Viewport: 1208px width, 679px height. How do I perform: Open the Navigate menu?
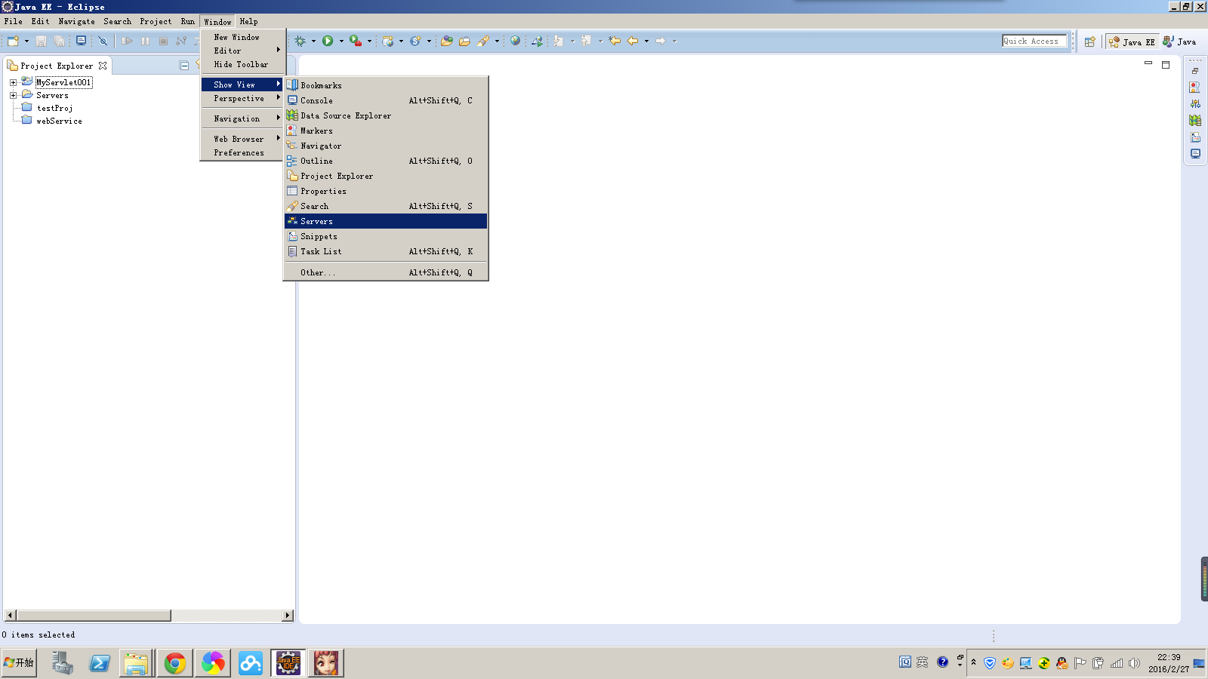pos(76,22)
